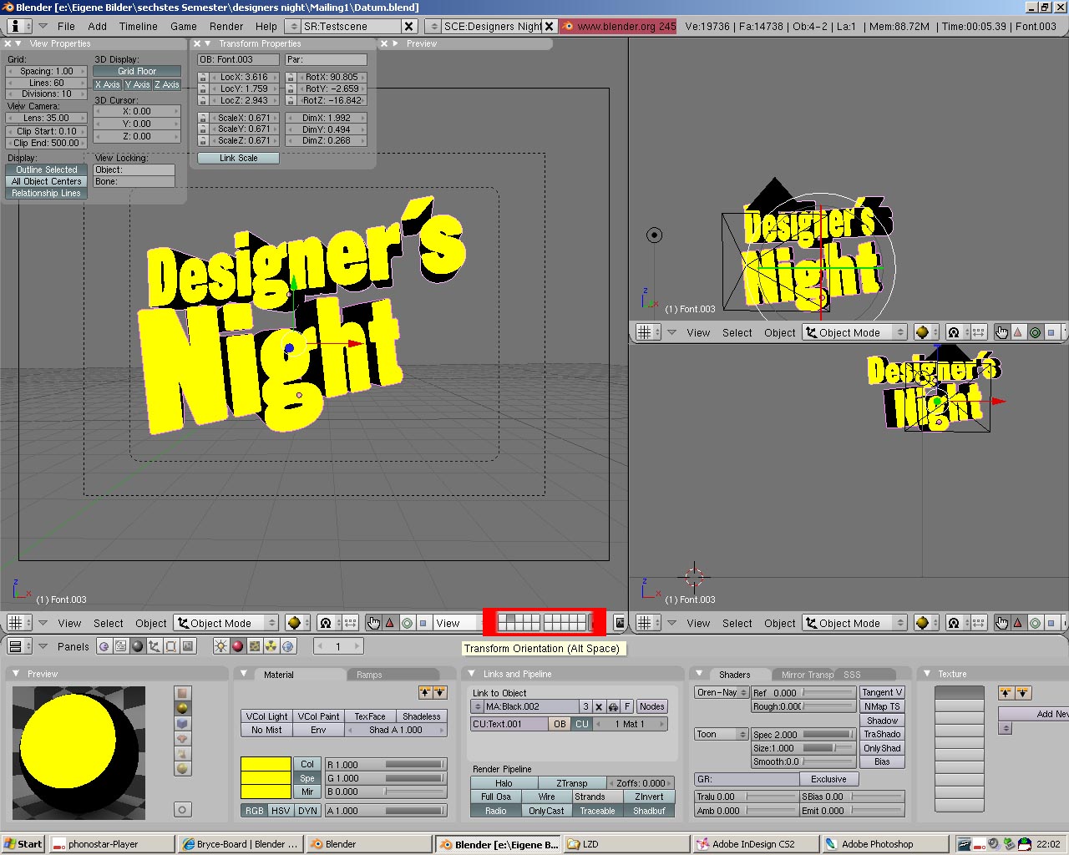1069x855 pixels.
Task: Open Texture buttons icon in Panels header
Action: tap(255, 646)
